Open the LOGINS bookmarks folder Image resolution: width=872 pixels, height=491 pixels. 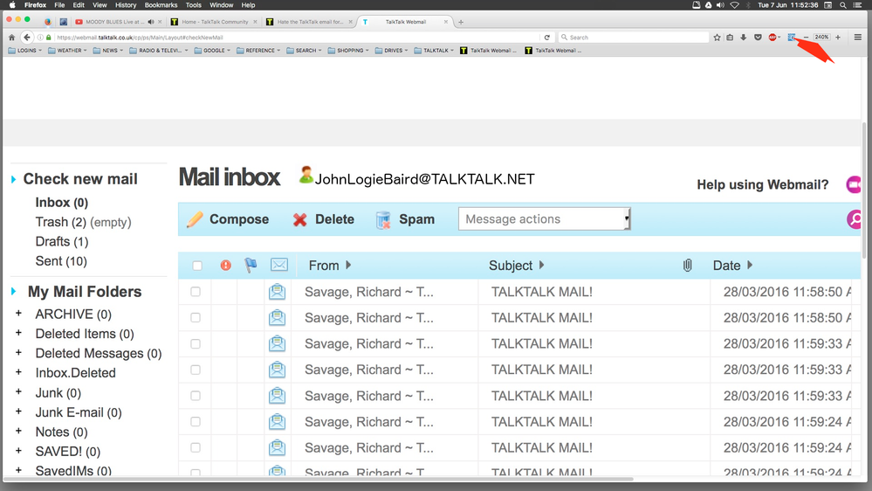(25, 51)
